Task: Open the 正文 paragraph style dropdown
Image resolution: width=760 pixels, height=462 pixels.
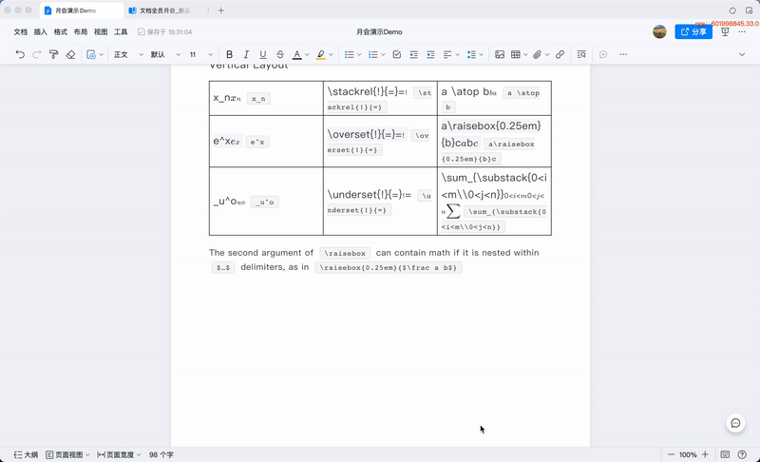Action: pyautogui.click(x=128, y=54)
